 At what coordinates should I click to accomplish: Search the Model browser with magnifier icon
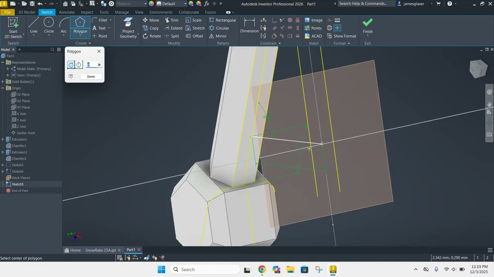tap(52, 50)
